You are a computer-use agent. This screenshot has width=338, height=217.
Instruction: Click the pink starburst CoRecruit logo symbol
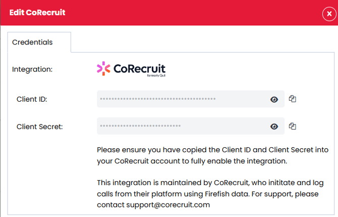pos(103,68)
